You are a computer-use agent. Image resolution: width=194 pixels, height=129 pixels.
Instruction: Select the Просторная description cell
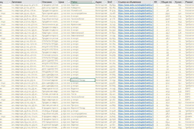pos(50,13)
